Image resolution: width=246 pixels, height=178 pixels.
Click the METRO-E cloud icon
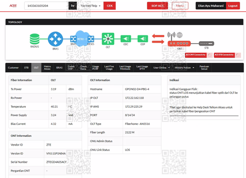coord(82,39)
